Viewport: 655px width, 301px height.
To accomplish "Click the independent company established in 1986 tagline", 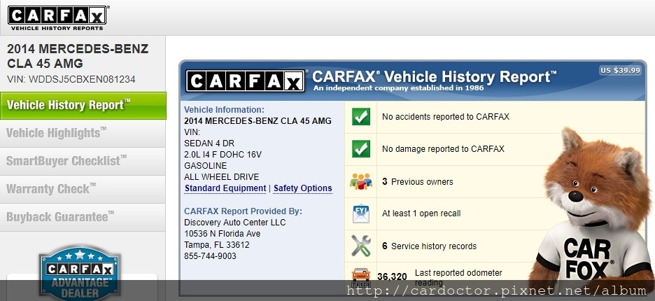I will click(398, 88).
